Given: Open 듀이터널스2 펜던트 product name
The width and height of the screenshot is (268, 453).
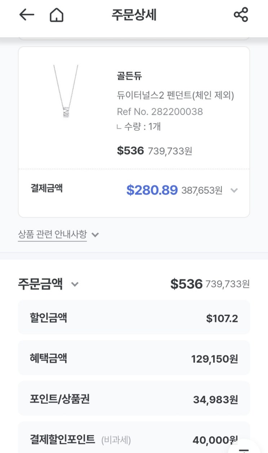Looking at the screenshot, I should point(175,95).
